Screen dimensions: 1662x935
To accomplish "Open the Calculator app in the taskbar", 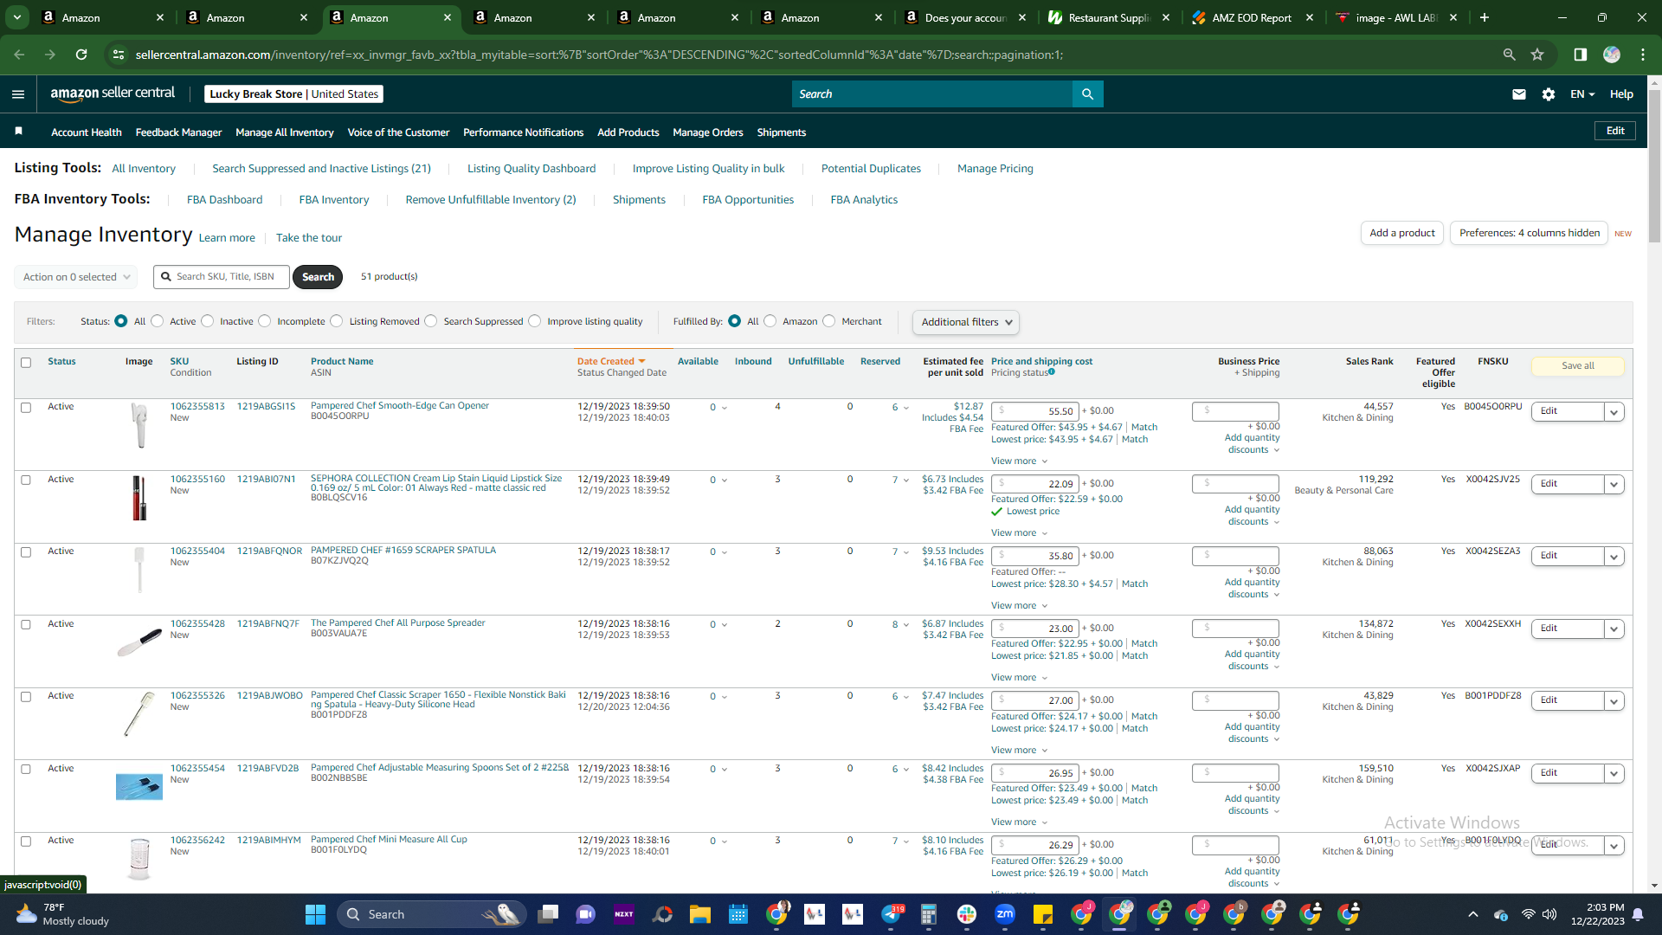I will [929, 914].
